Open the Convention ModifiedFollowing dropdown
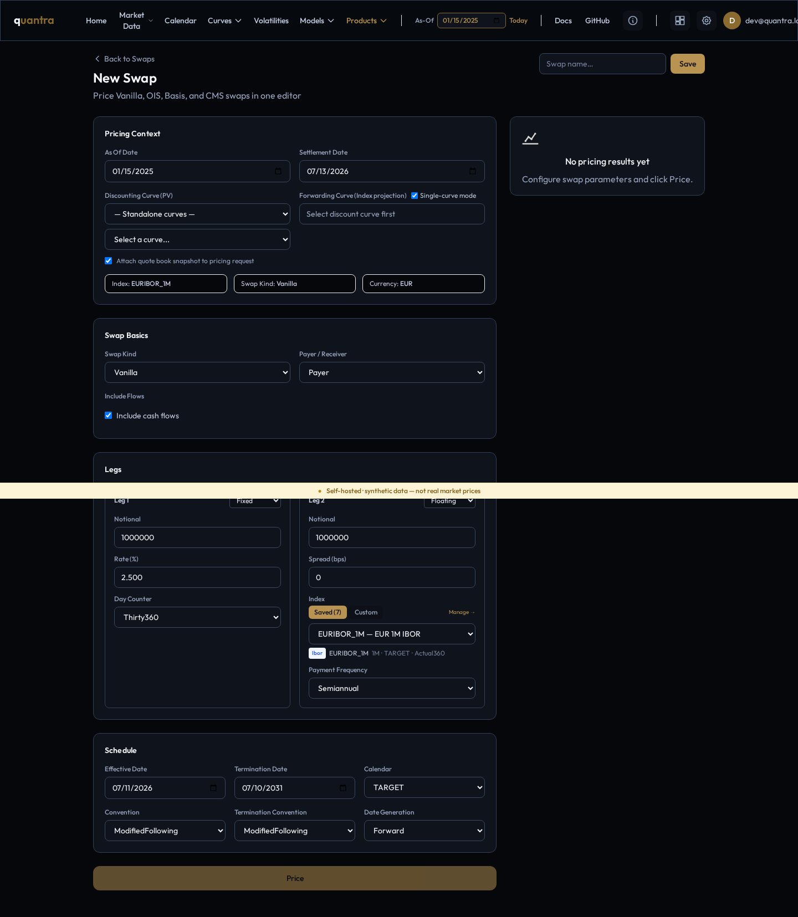Image resolution: width=798 pixels, height=917 pixels. point(165,831)
